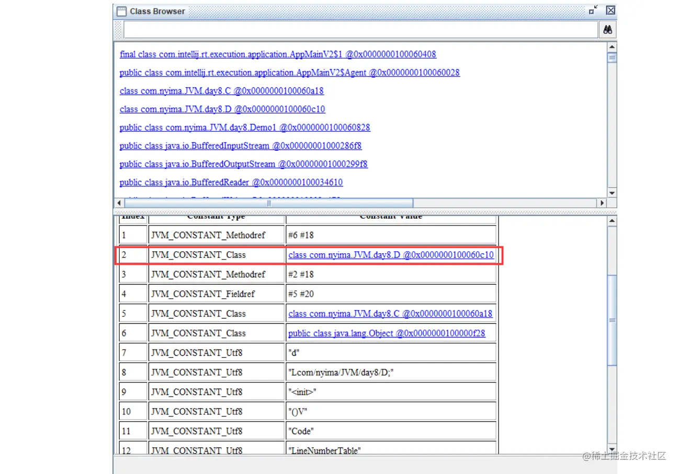Image resolution: width=679 pixels, height=474 pixels.
Task: Select JVM_CONSTANT_Utf8 cell in row 9
Action: 216,392
